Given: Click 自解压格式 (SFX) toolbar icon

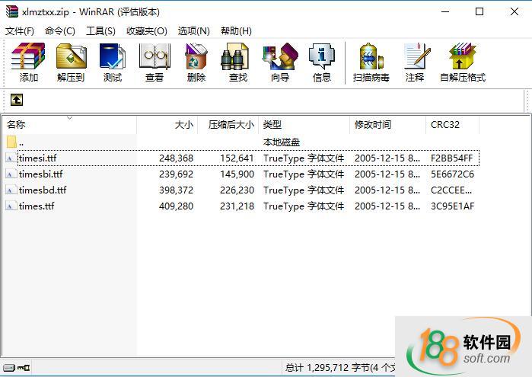Looking at the screenshot, I should coord(462,62).
